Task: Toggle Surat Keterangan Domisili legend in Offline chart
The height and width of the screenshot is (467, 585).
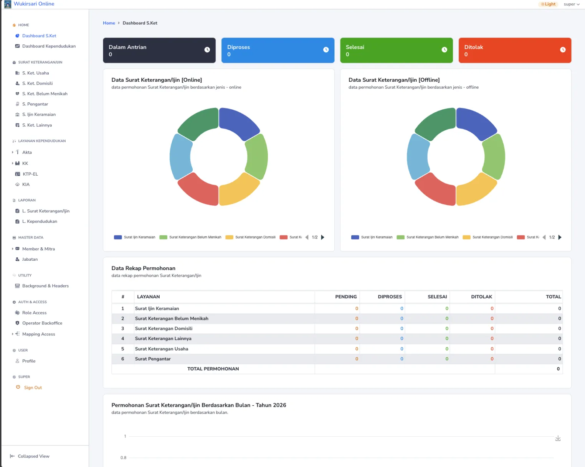Action: [488, 237]
